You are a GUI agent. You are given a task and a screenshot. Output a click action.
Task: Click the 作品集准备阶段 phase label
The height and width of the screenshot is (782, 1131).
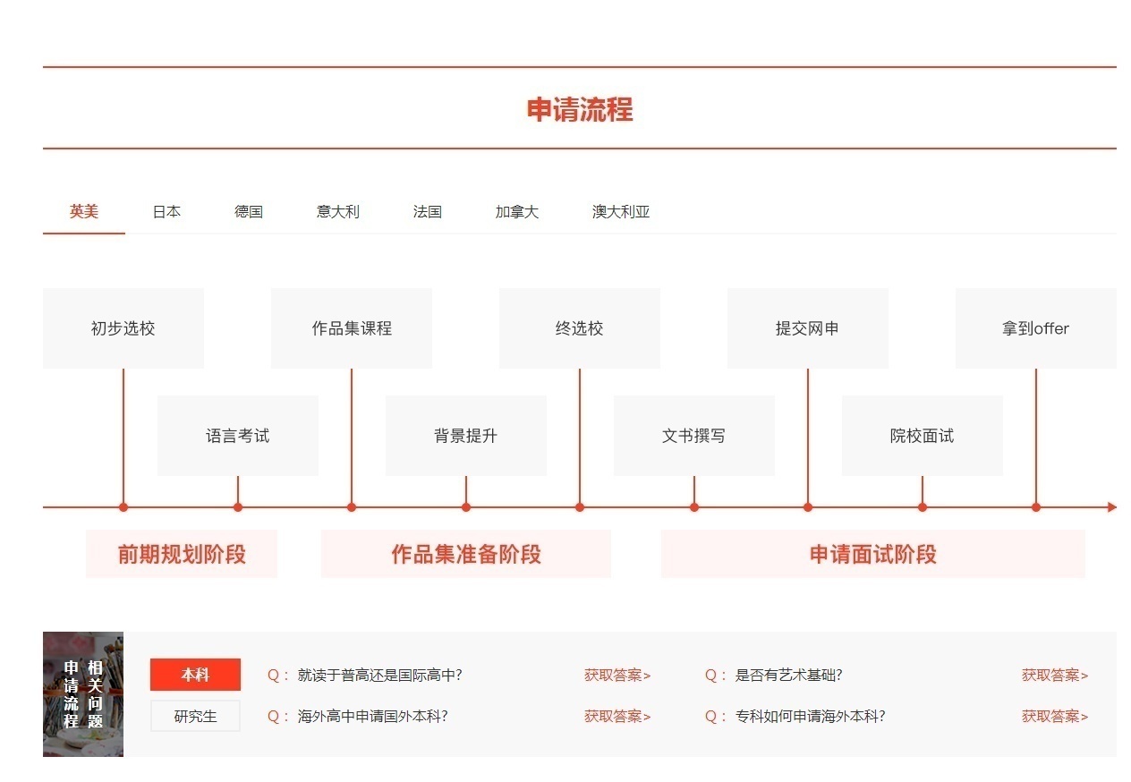pos(466,554)
